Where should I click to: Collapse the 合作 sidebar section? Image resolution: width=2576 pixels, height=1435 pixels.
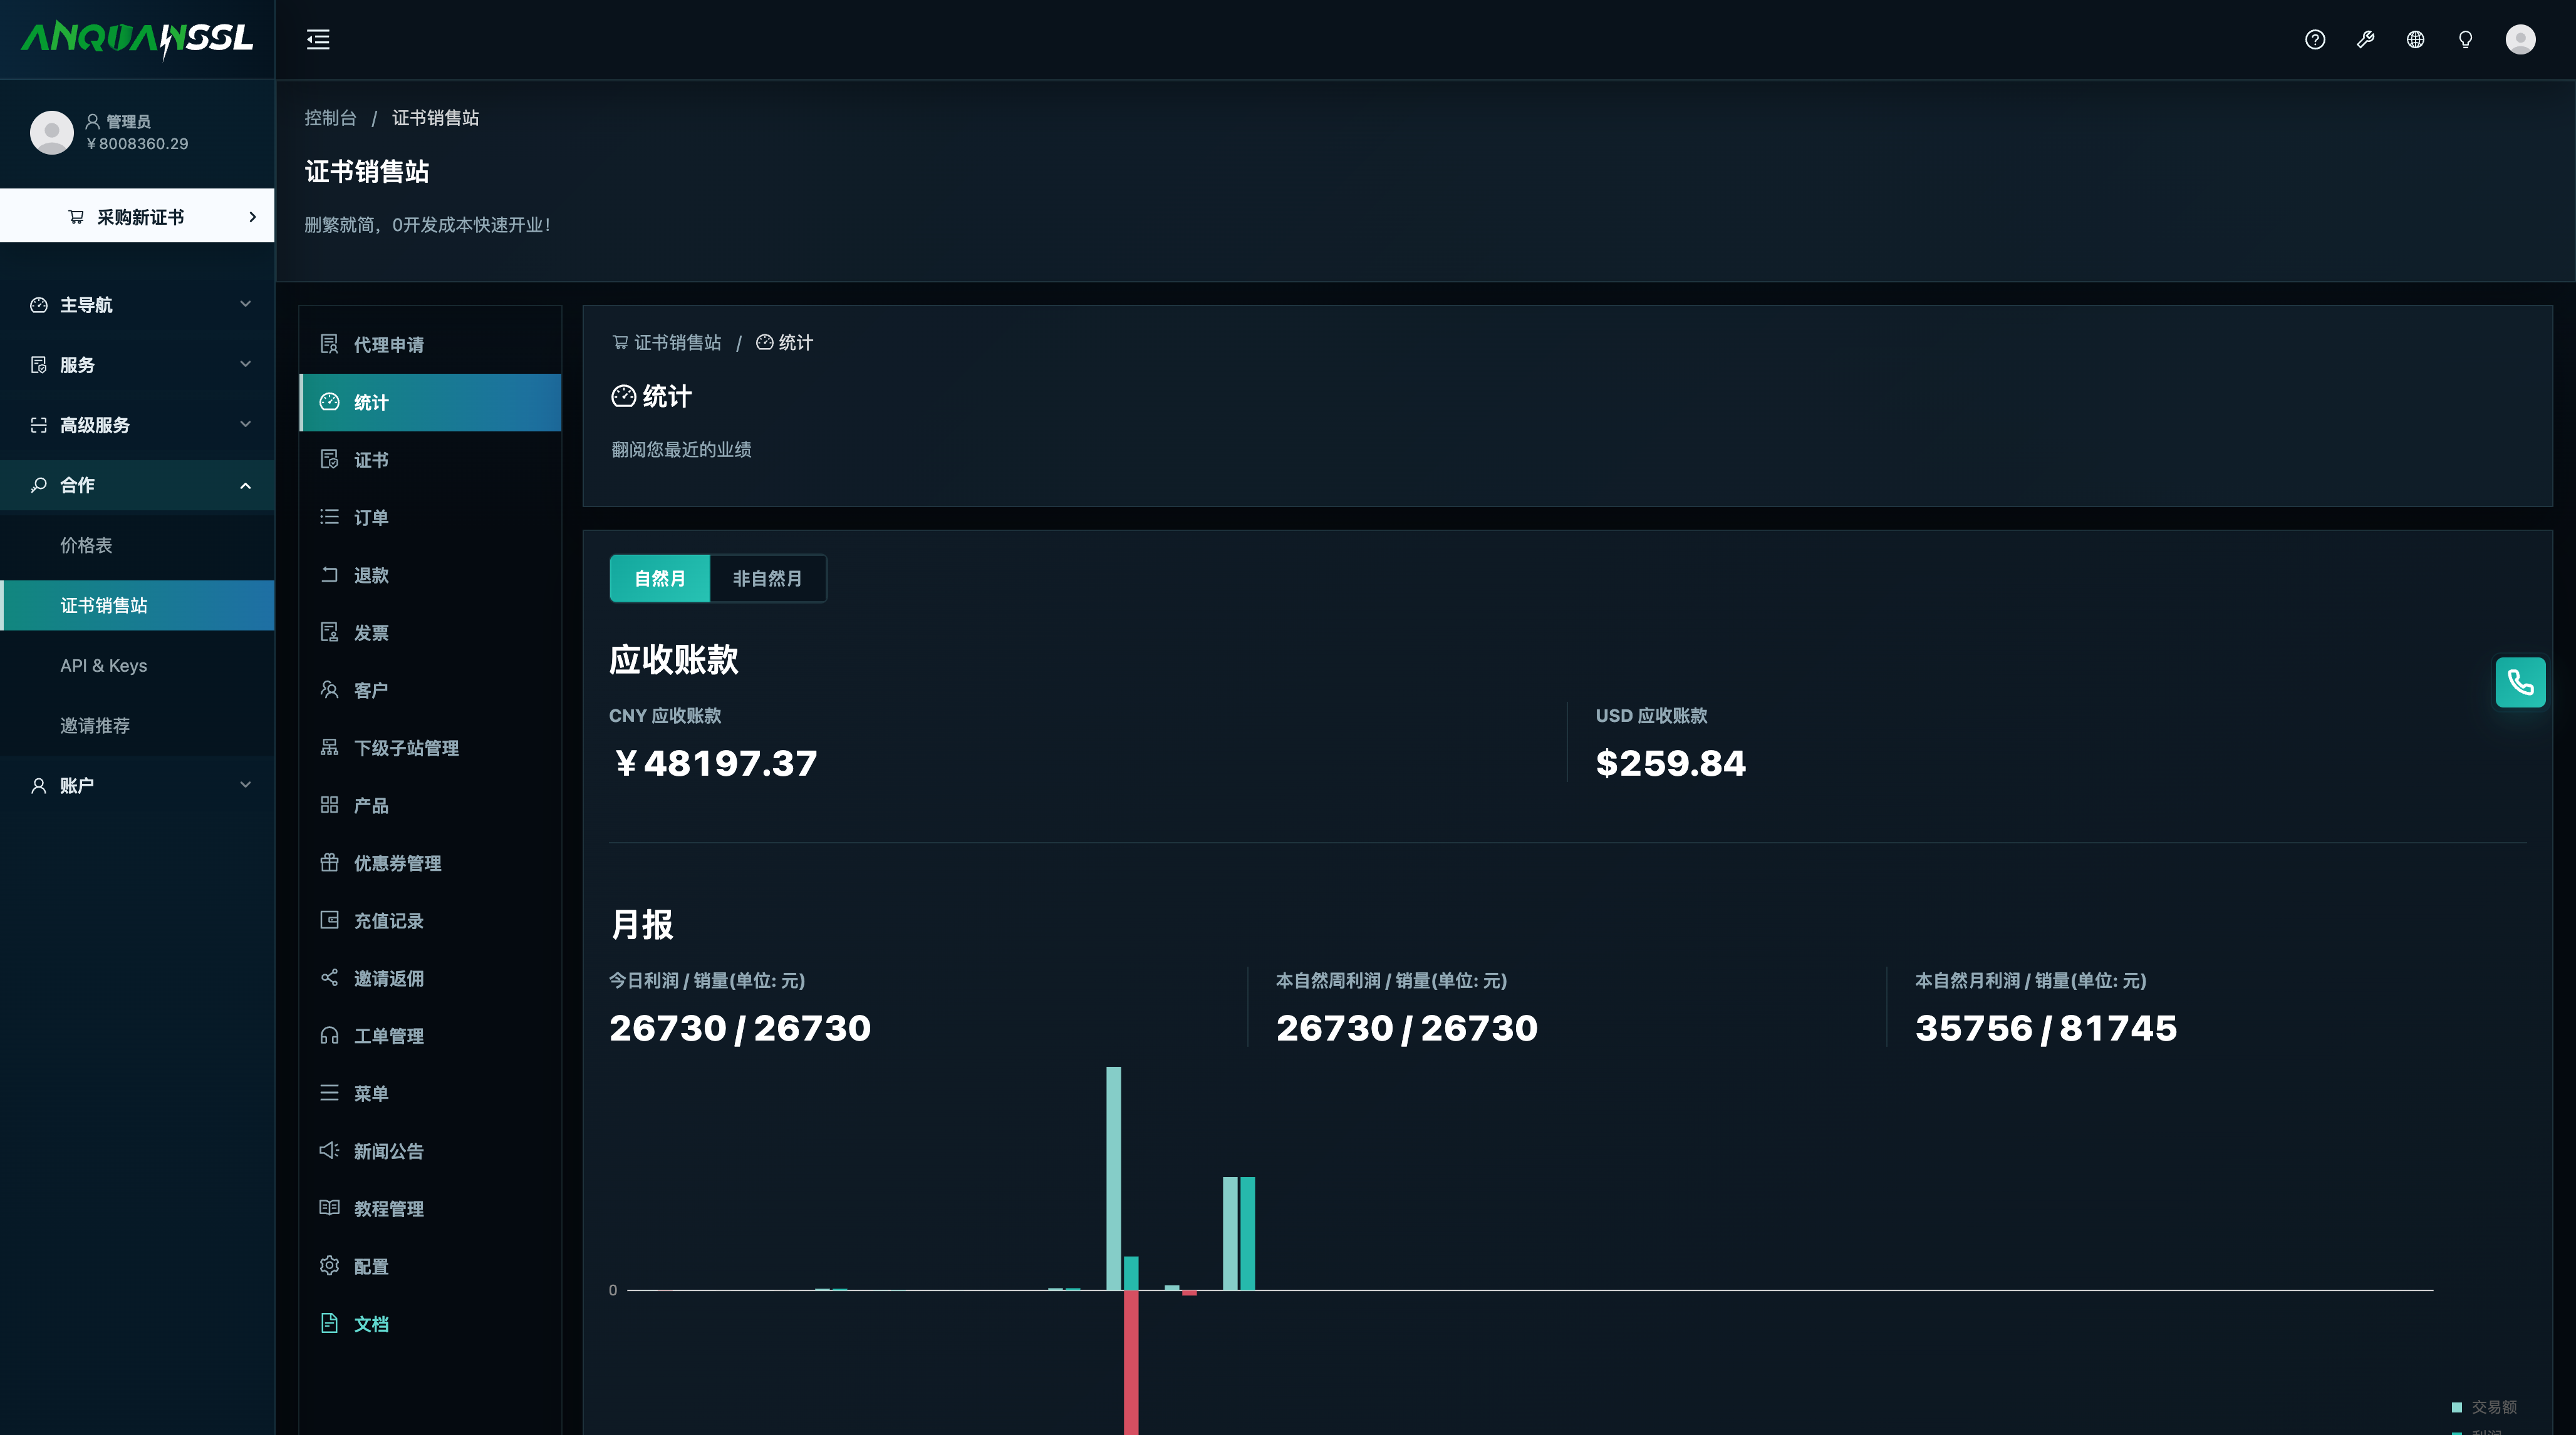click(137, 485)
